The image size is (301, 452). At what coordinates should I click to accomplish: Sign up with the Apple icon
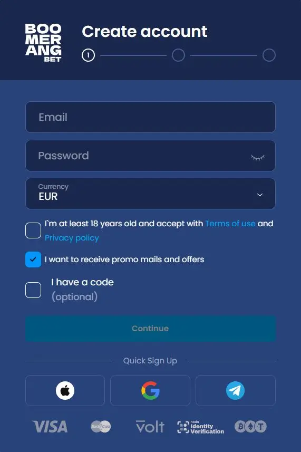click(x=65, y=390)
